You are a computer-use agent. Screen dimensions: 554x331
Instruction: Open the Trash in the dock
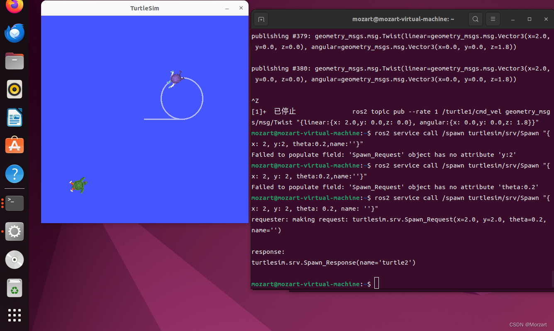click(x=15, y=288)
